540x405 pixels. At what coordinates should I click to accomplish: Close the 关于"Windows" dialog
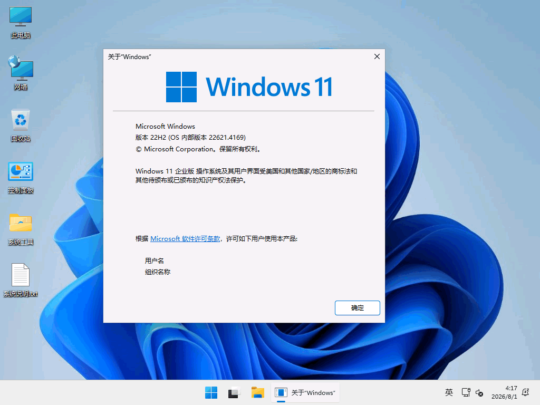(377, 56)
